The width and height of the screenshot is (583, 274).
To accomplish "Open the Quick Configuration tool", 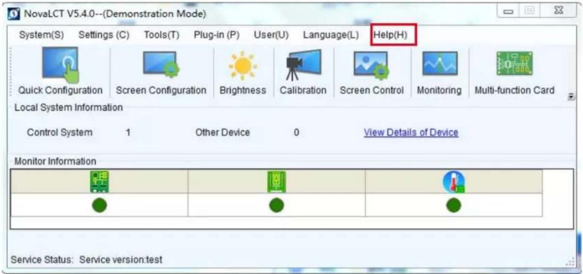I will (x=60, y=72).
